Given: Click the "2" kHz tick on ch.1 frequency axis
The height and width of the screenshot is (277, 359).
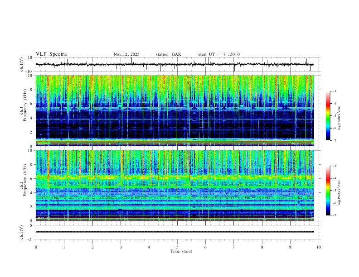Looking at the screenshot, I should [32, 132].
